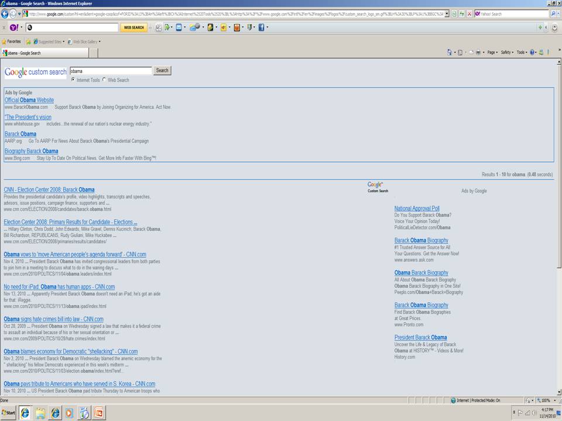Open 'Official Obama Website' ad link
Image resolution: width=562 pixels, height=421 pixels.
coord(29,100)
